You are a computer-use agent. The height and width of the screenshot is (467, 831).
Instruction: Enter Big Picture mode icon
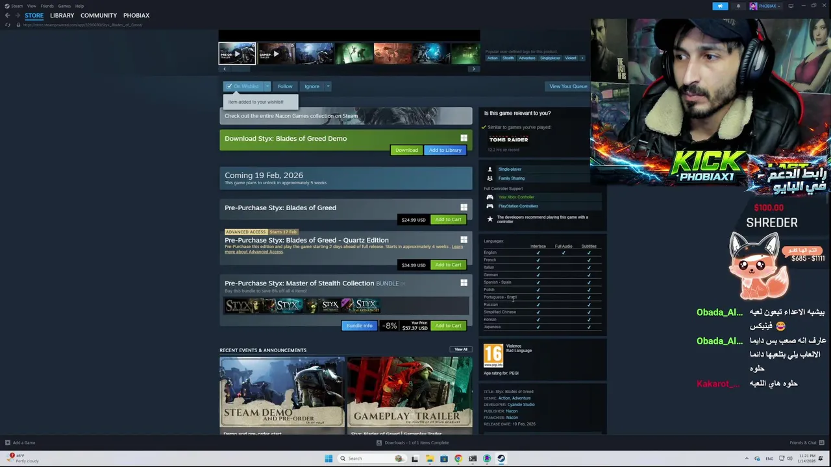[791, 6]
